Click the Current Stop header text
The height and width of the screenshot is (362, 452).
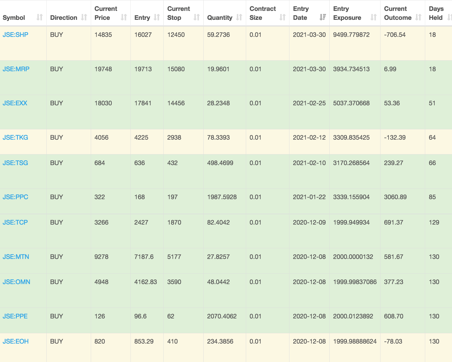tap(179, 13)
